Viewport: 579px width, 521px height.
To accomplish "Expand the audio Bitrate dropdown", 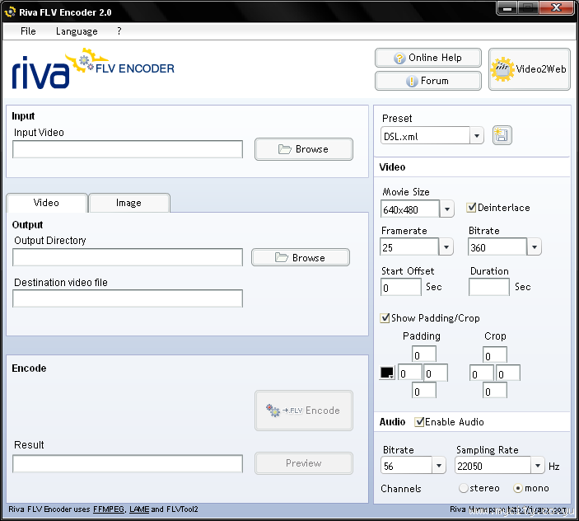I will point(439,465).
